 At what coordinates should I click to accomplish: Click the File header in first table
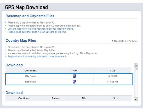pos(75,70)
